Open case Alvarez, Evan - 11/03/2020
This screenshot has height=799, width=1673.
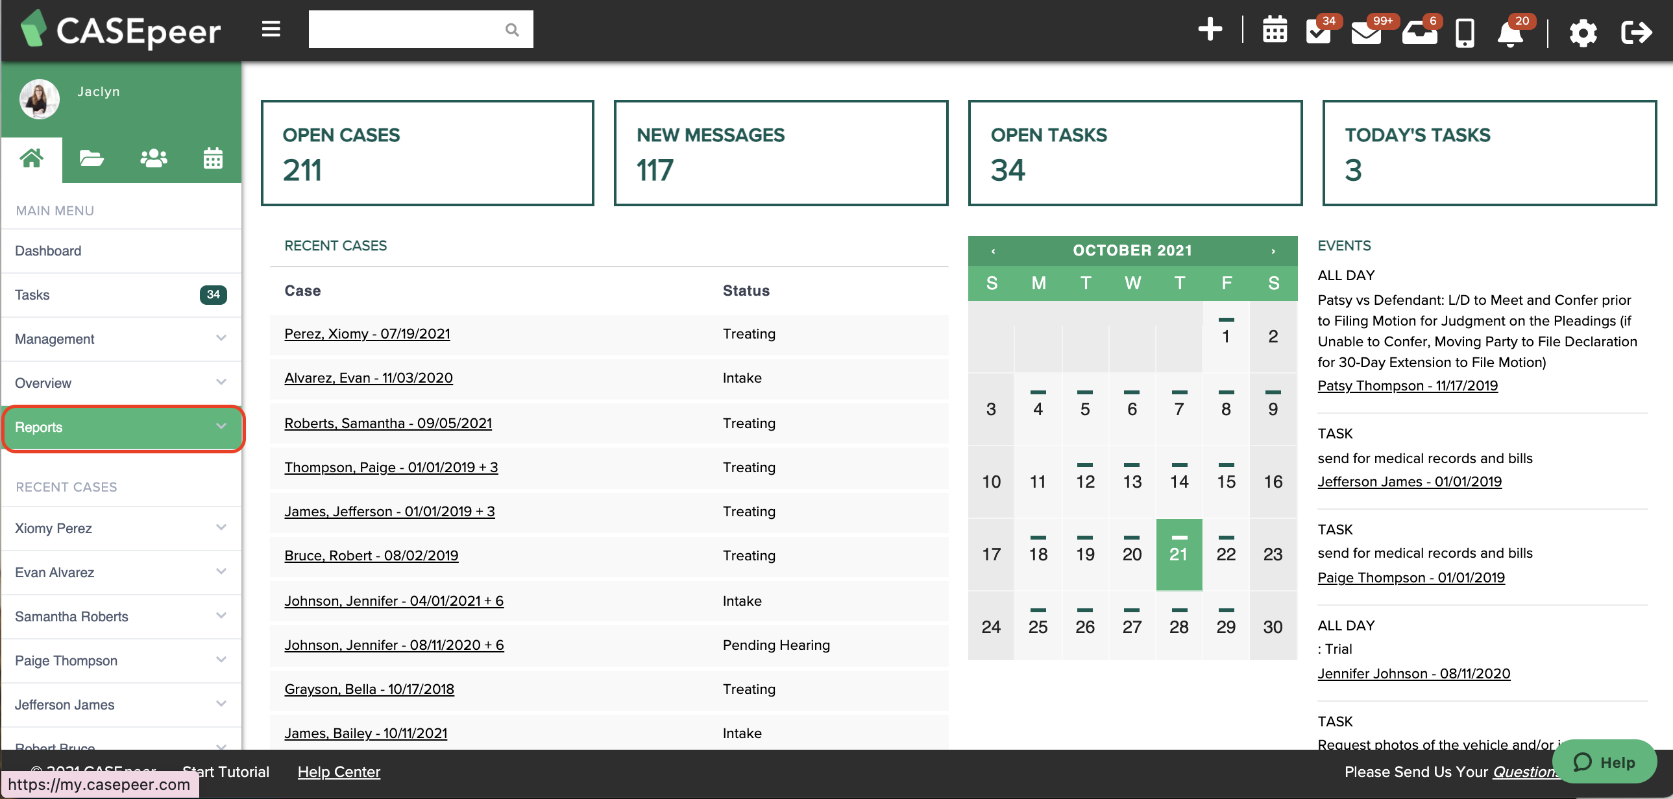[x=368, y=377]
